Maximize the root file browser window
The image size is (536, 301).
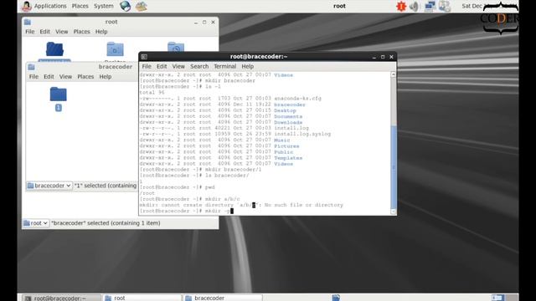pyautogui.click(x=204, y=23)
